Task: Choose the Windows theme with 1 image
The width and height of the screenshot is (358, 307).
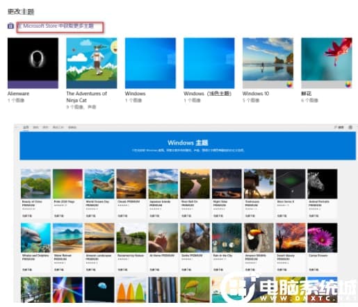Action: 150,63
